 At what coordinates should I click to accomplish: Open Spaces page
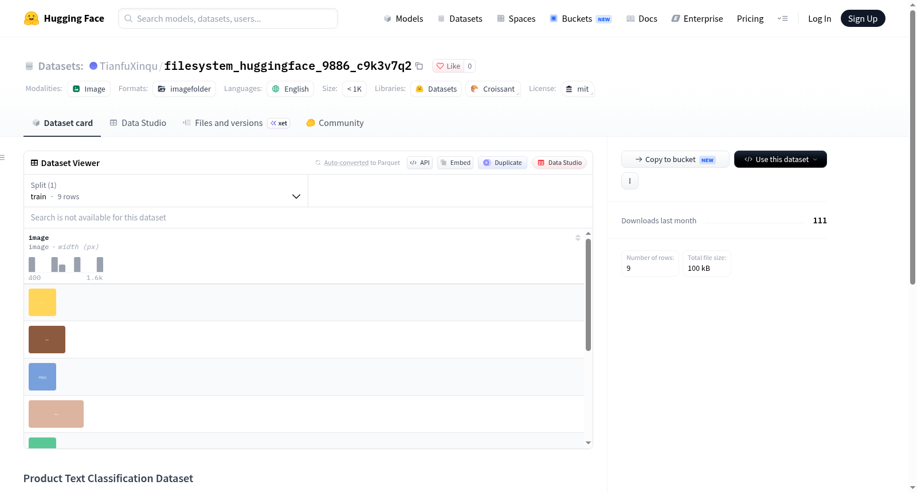[516, 18]
